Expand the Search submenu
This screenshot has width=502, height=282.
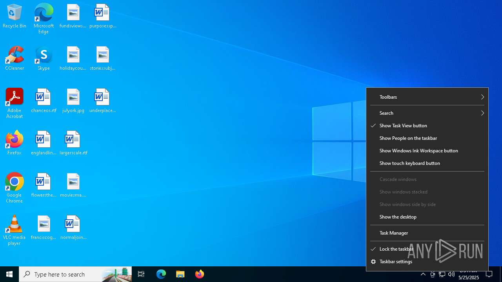click(x=427, y=113)
